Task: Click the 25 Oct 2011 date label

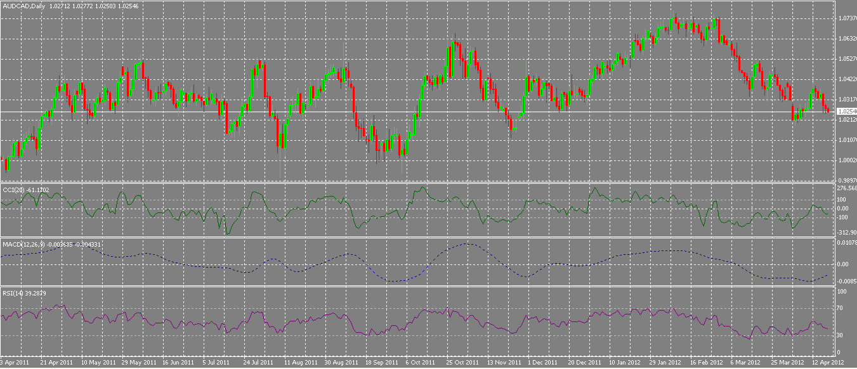Action: 463,363
